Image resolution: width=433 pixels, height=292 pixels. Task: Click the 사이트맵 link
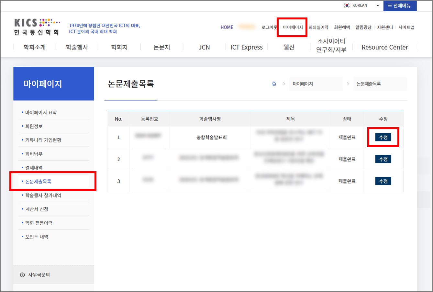pos(406,28)
